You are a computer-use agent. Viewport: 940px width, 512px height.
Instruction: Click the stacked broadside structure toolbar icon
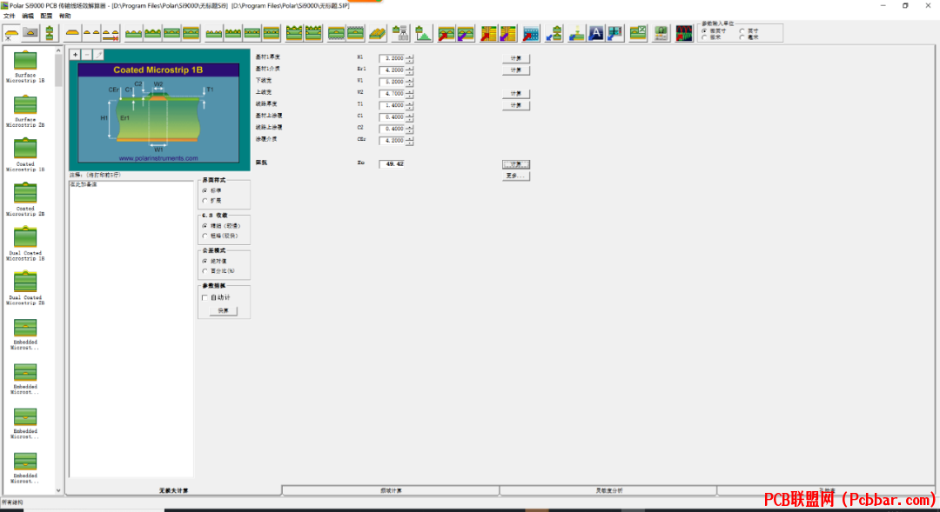(50, 34)
